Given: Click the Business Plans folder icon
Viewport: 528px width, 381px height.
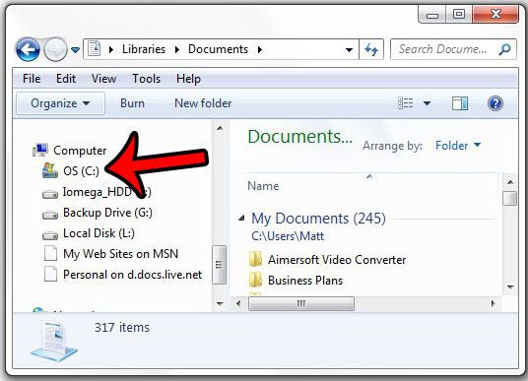Looking at the screenshot, I should click(x=256, y=280).
